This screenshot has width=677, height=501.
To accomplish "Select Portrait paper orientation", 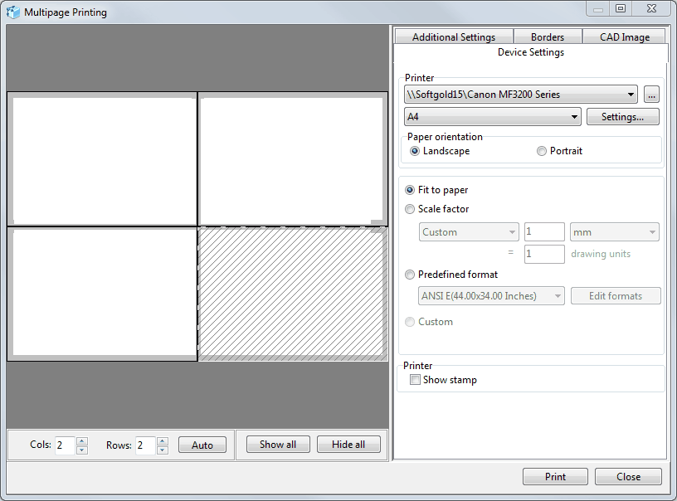I will click(541, 151).
